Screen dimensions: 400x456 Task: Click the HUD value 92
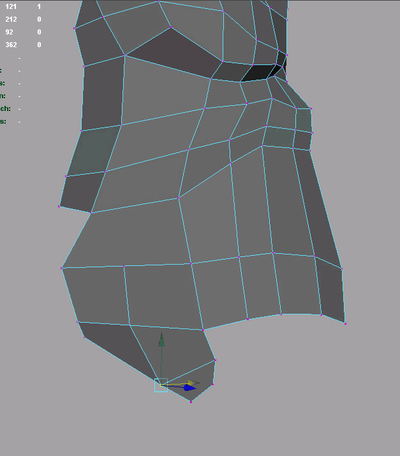[x=9, y=32]
